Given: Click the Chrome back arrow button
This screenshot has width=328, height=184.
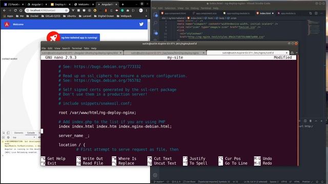Looking at the screenshot, I should (x=5, y=10).
